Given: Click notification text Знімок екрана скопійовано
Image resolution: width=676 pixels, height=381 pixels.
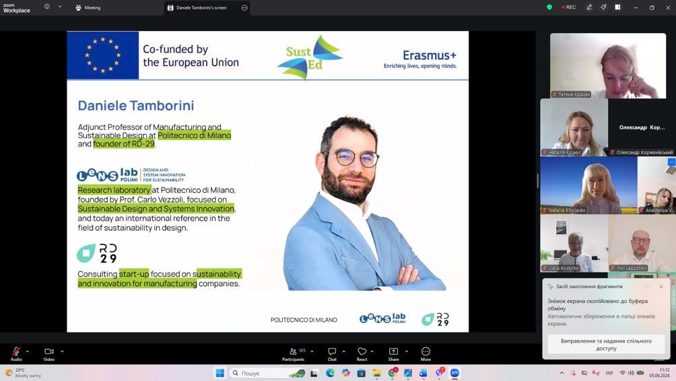Looking at the screenshot, I should (x=597, y=305).
